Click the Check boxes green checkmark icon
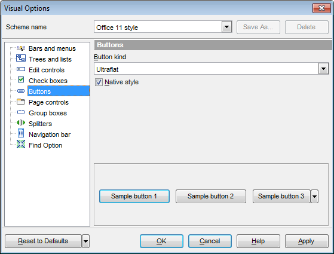The width and height of the screenshot is (334, 254). [x=21, y=80]
